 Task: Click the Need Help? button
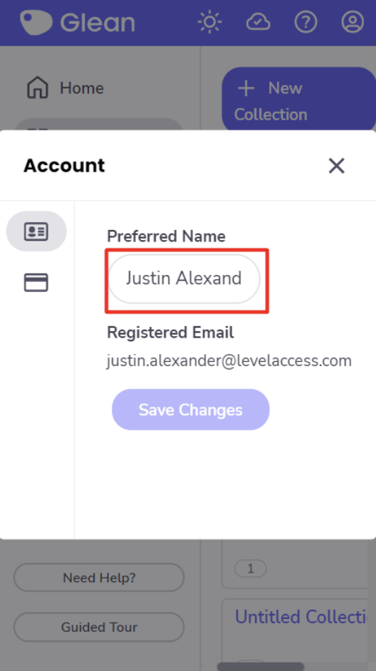click(99, 578)
